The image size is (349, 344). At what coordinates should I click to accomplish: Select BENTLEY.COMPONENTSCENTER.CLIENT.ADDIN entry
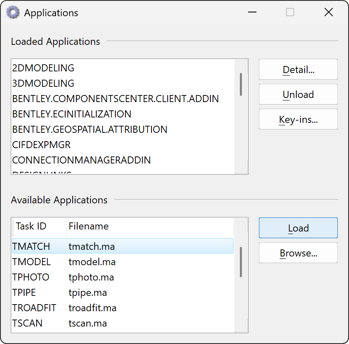[x=123, y=99]
